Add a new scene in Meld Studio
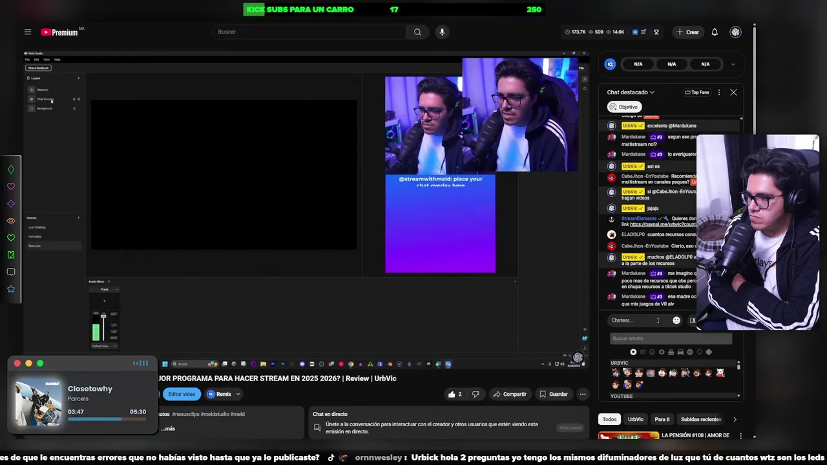This screenshot has height=465, width=827. (79, 218)
